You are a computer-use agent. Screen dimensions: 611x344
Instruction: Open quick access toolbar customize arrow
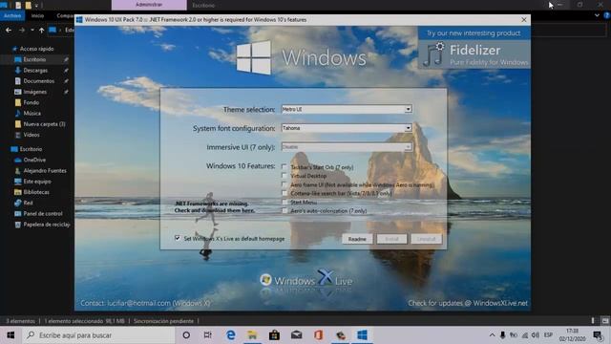tap(36, 6)
